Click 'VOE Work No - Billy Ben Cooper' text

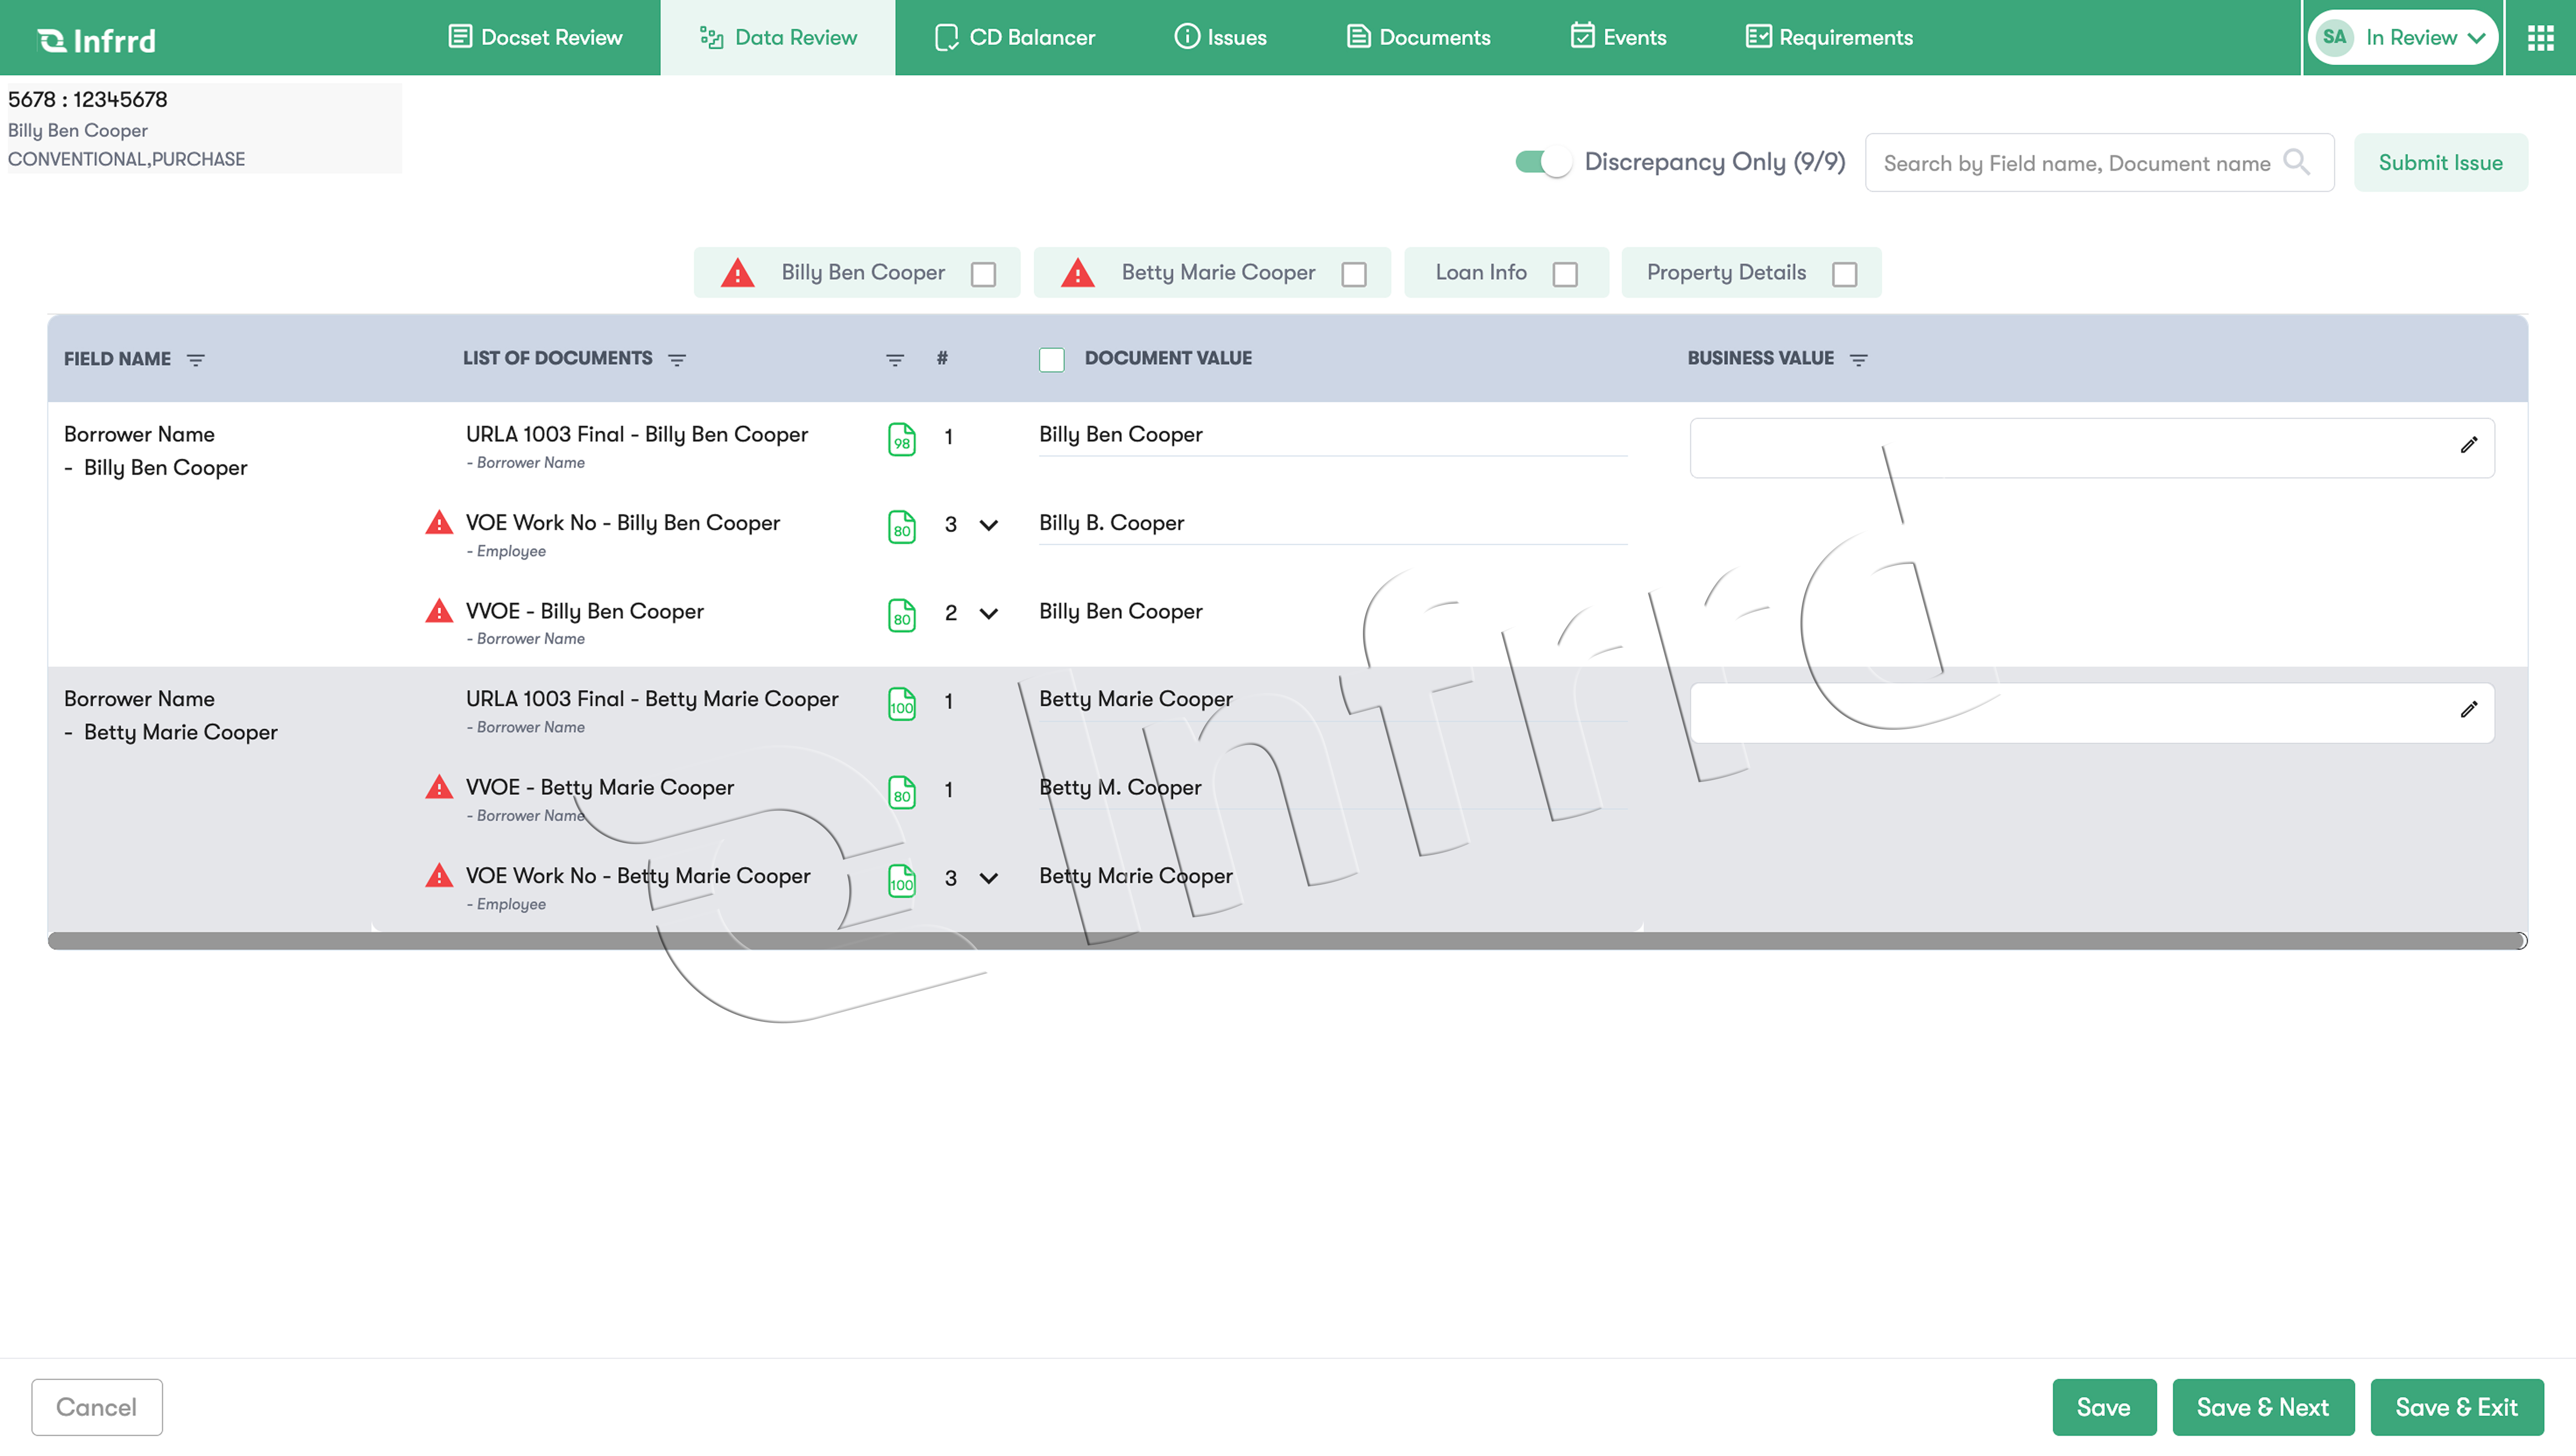622,522
